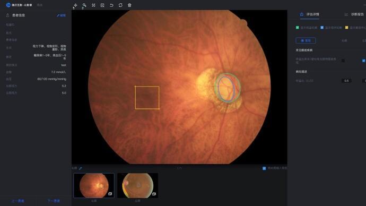Open the 评估详情 tab
This screenshot has width=366, height=206.
click(310, 14)
